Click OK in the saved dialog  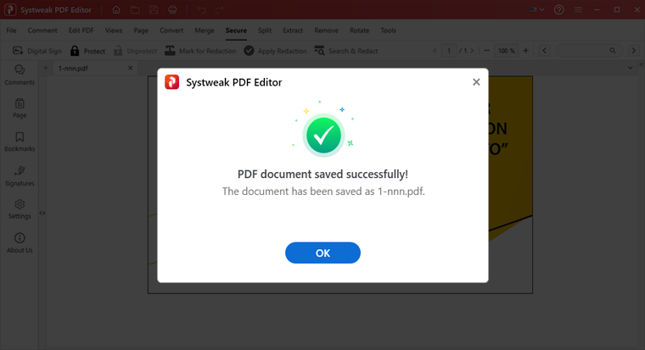pos(322,253)
